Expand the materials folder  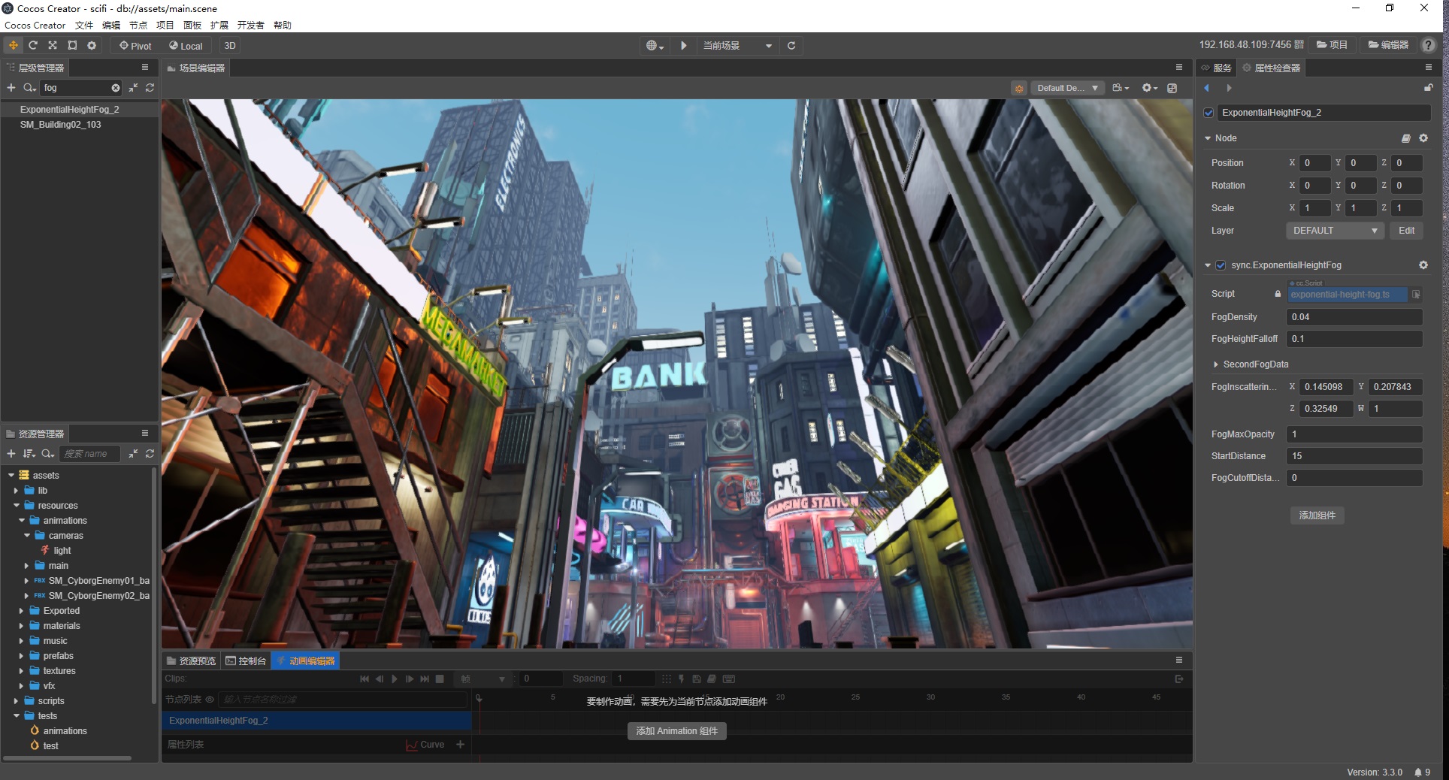point(21,626)
